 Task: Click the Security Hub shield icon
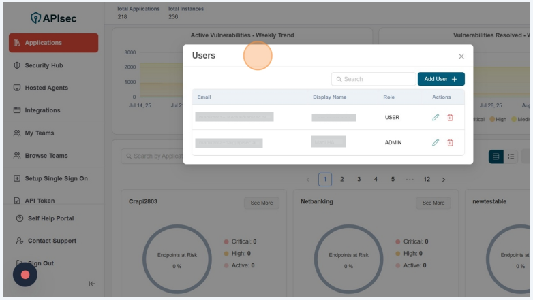16,65
